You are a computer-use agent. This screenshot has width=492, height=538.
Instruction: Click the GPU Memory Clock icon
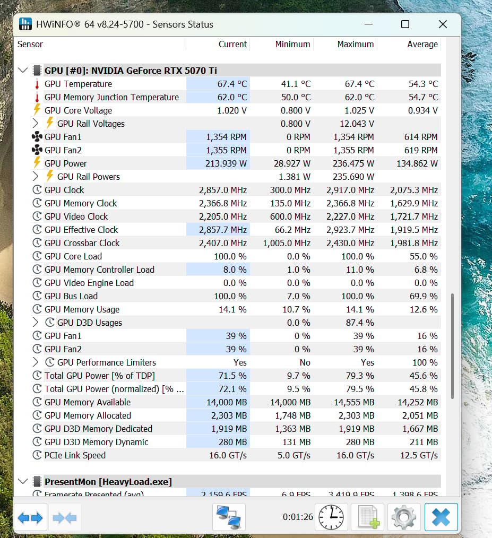[x=37, y=203]
